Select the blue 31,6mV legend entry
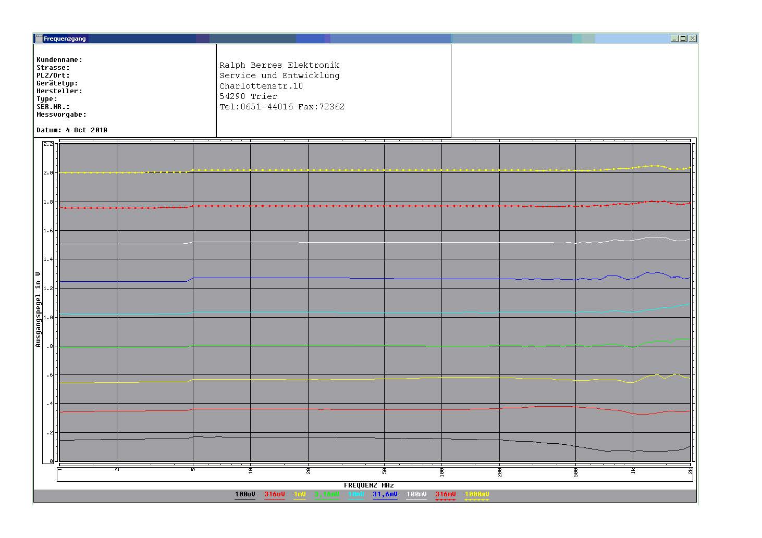The width and height of the screenshot is (762, 538). [x=385, y=495]
